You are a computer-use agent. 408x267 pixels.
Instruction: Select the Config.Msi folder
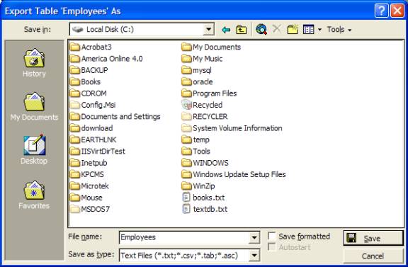point(93,105)
